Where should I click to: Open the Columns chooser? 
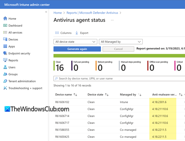point(63,33)
